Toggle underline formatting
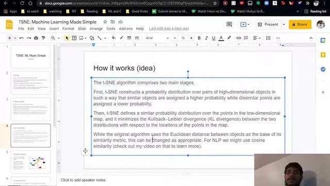 213,38
